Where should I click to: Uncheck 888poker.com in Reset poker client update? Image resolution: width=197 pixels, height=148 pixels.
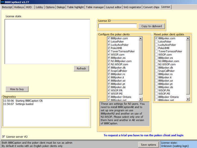[x=156, y=38]
